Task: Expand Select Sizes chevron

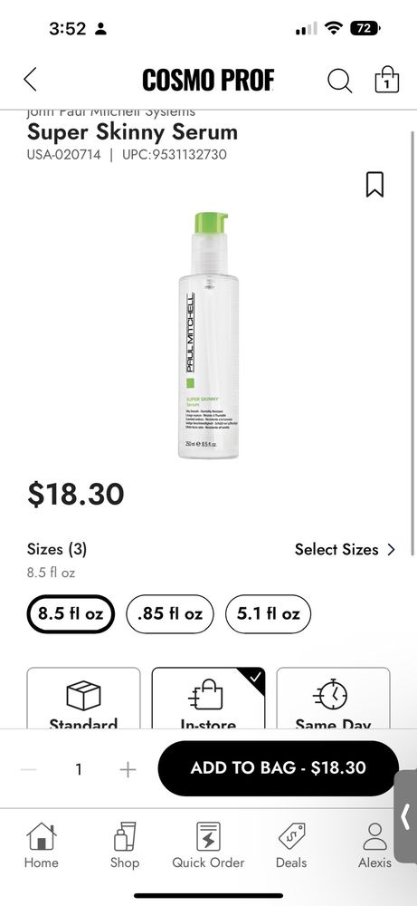Action: tap(391, 550)
